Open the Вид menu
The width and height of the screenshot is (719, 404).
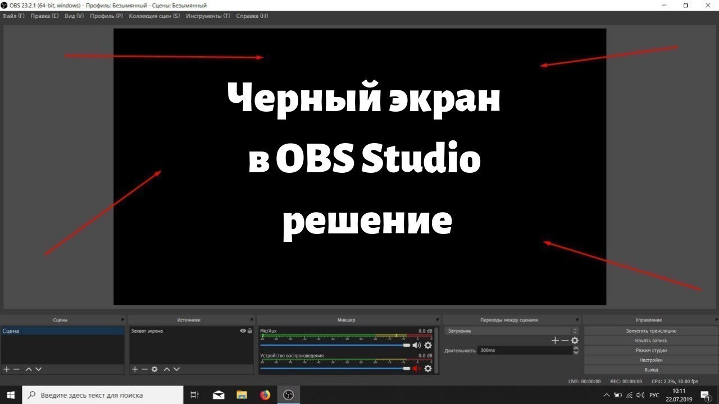(74, 16)
